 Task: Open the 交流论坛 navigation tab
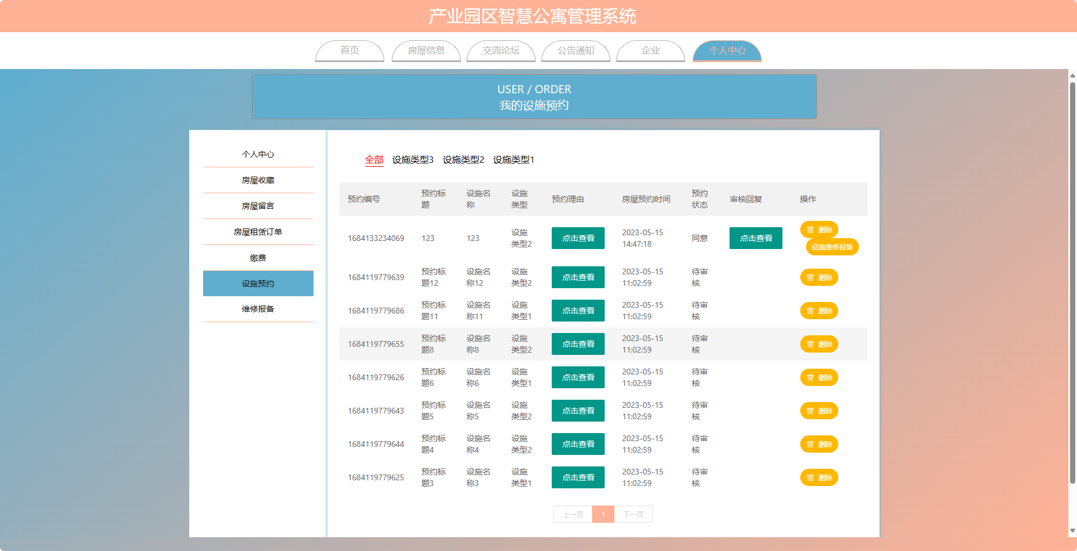point(501,51)
